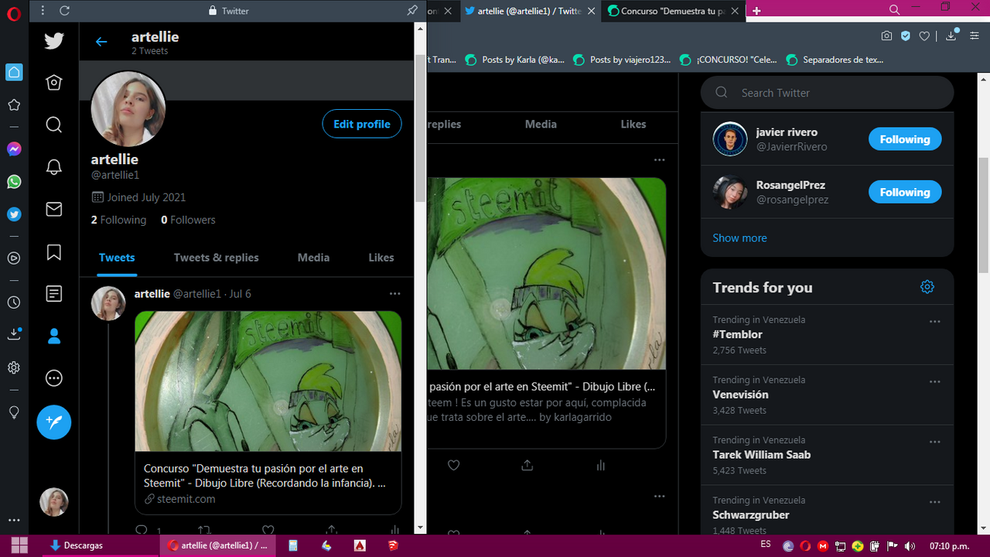Go back using the arrow beside artellie
Screen dimensions: 990x557
pyautogui.click(x=101, y=42)
